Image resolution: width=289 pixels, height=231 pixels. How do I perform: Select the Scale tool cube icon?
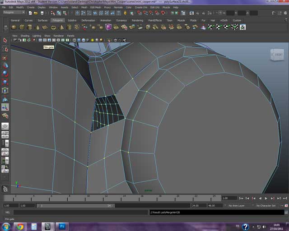tap(5, 82)
